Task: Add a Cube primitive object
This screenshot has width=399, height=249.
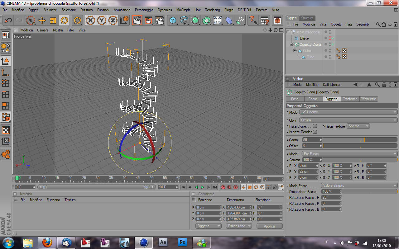Action: [173, 21]
